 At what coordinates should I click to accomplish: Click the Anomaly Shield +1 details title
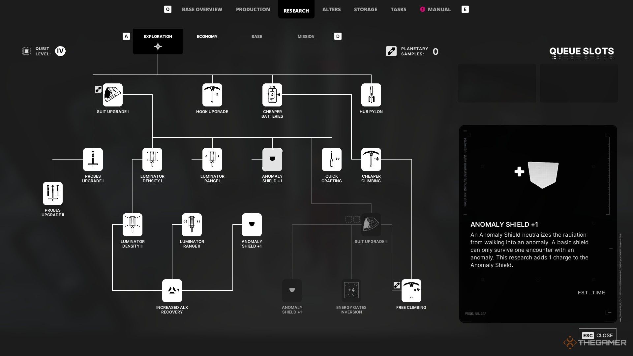click(504, 224)
